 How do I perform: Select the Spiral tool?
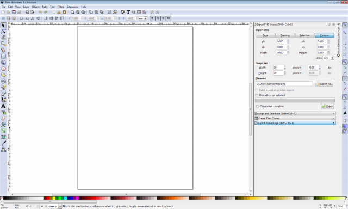3,81
